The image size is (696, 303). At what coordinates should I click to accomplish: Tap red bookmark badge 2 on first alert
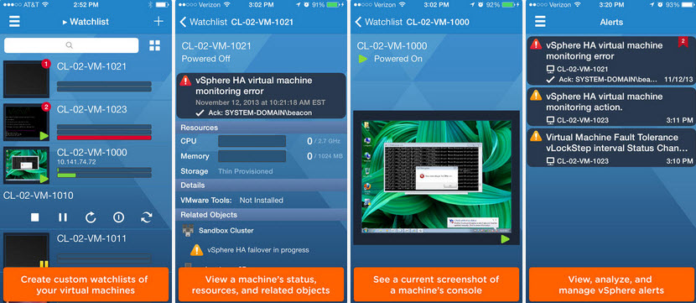683,42
